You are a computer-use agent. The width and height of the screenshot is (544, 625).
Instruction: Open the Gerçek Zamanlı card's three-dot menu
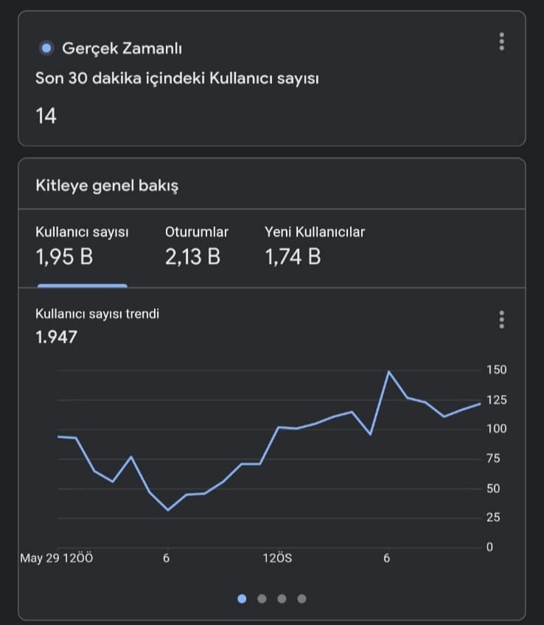tap(501, 41)
